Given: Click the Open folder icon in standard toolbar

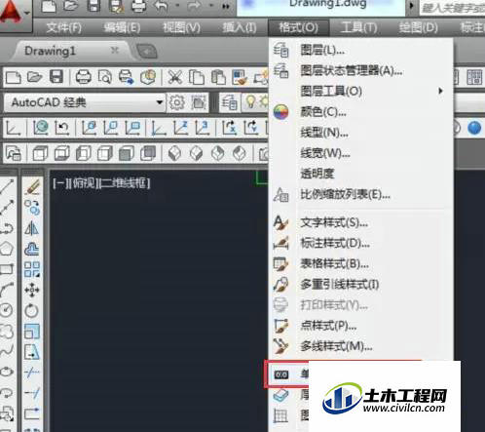Looking at the screenshot, I should coord(35,77).
